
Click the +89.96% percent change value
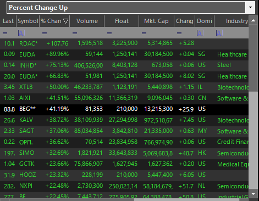57,54
